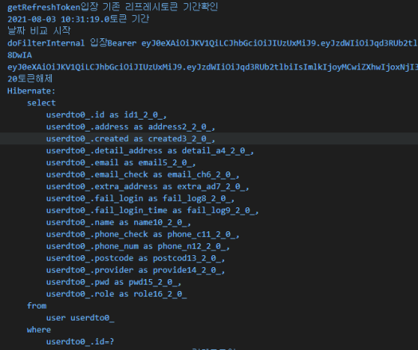Click the 'detail_address as detail_a4_2_0_' line
Image resolution: width=418 pixels, height=350 pixels.
tap(150, 151)
